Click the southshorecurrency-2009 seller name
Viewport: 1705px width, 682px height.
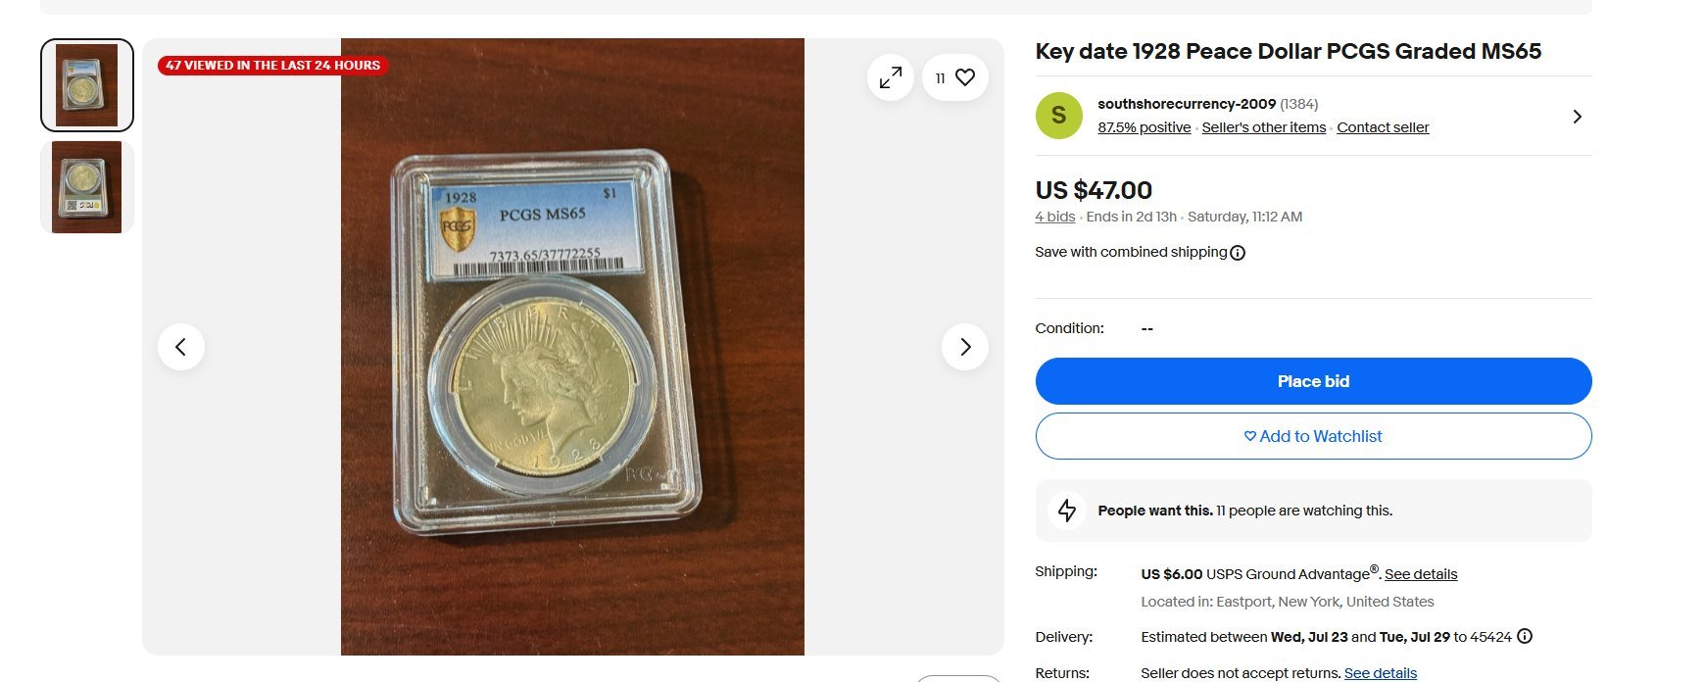tap(1187, 104)
